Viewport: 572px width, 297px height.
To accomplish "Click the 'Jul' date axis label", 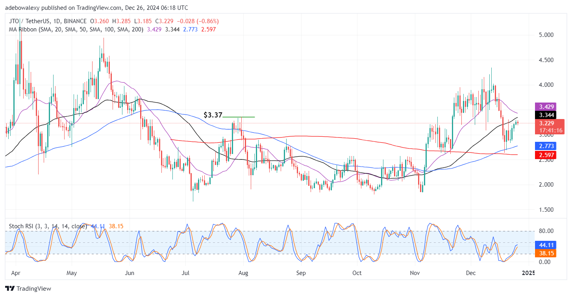I will pyautogui.click(x=185, y=273).
